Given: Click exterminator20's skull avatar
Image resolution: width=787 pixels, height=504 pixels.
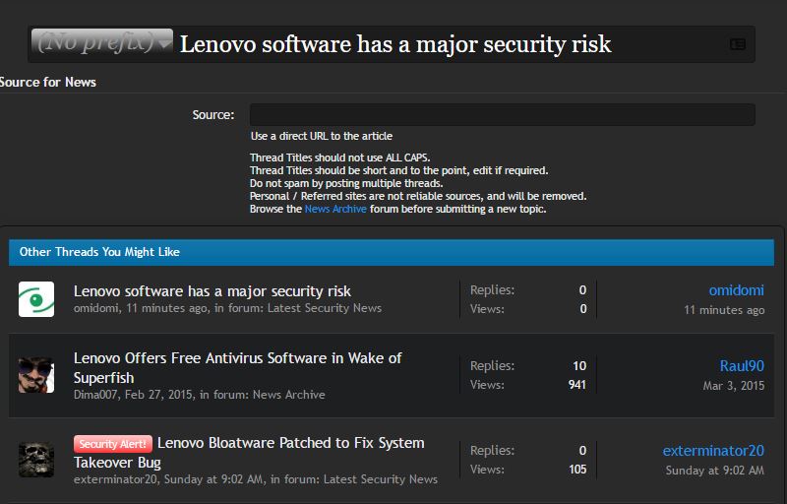Looking at the screenshot, I should 36,460.
